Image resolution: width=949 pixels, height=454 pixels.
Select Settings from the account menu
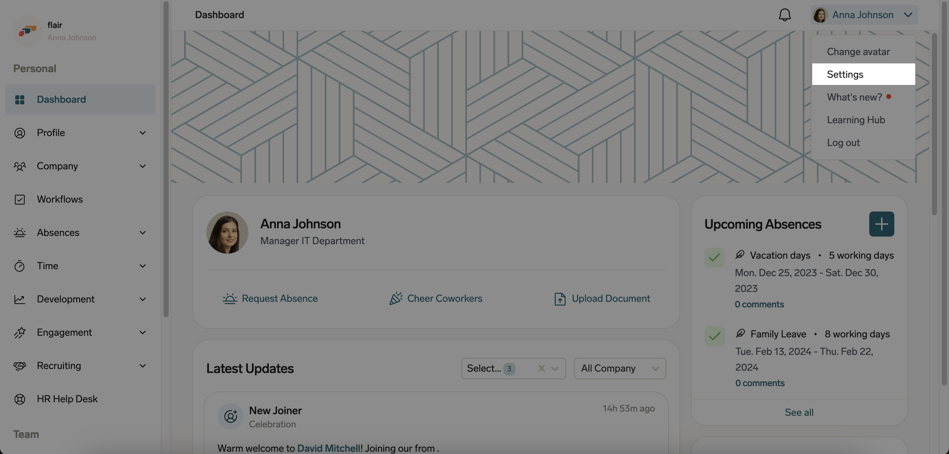click(845, 74)
